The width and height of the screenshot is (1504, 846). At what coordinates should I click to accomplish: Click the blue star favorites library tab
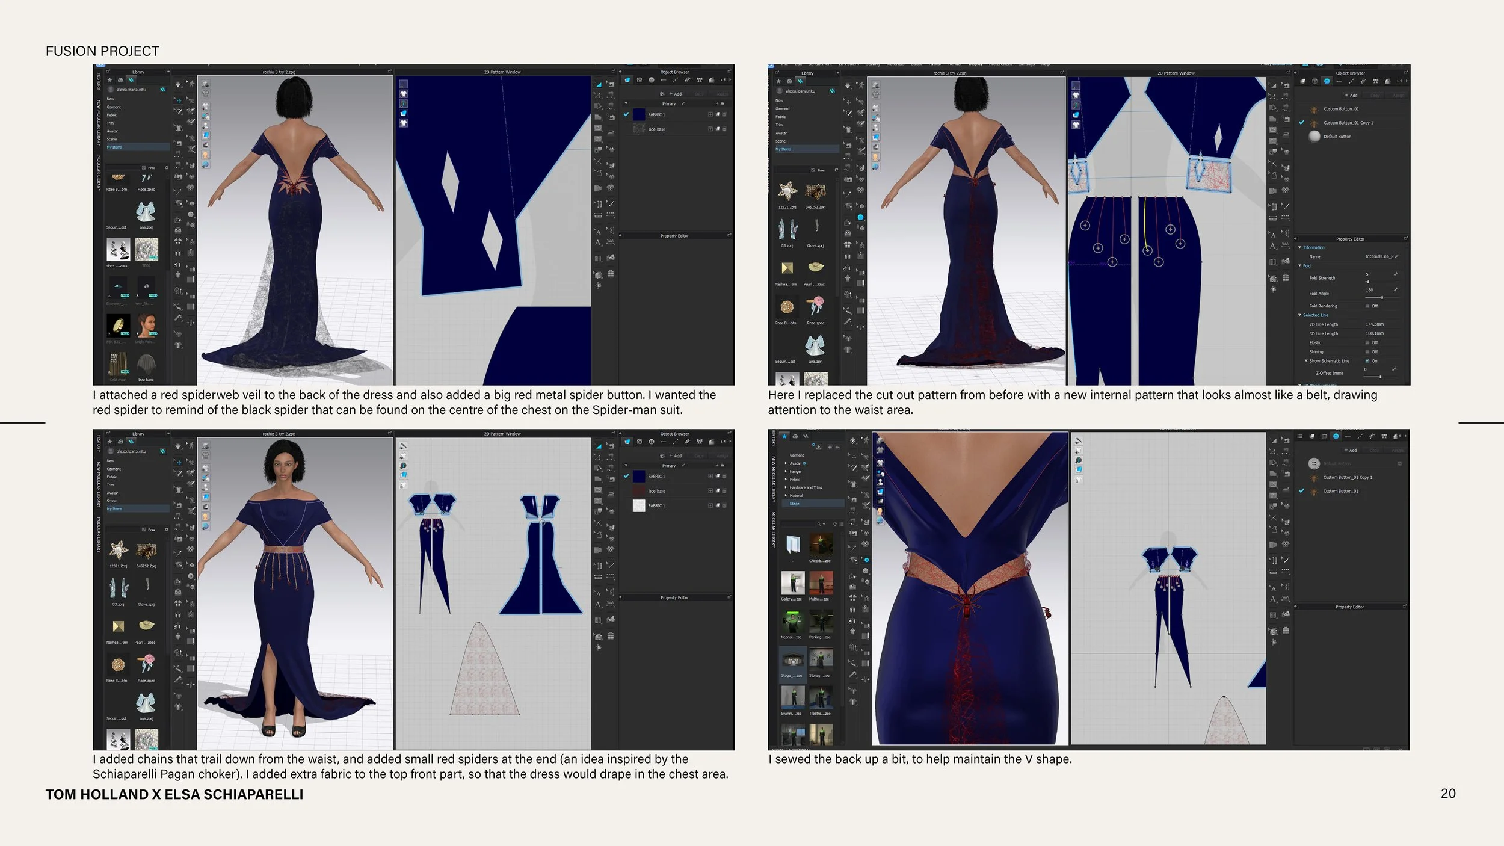784,436
